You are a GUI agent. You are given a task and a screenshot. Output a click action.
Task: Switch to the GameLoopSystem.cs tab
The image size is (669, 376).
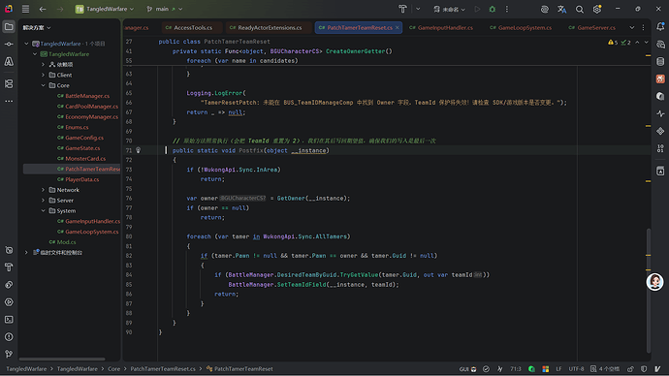point(520,28)
